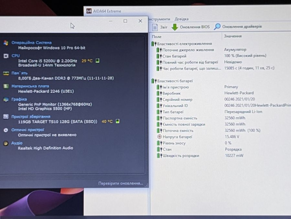Viewport: 291px width, 219px height.
Task: Click the motherboard icon for Материнська плата
Action: (6, 86)
